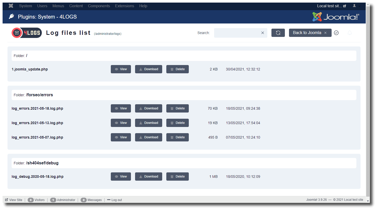Open the Content menu
Image resolution: width=375 pixels, height=208 pixels.
(76, 6)
